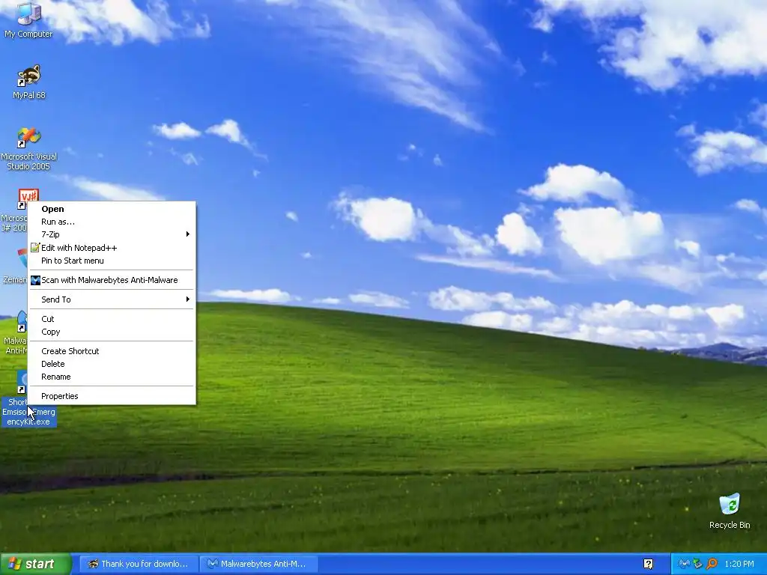Select Pin to Start menu
Screen dimensions: 767x575
click(x=112, y=261)
